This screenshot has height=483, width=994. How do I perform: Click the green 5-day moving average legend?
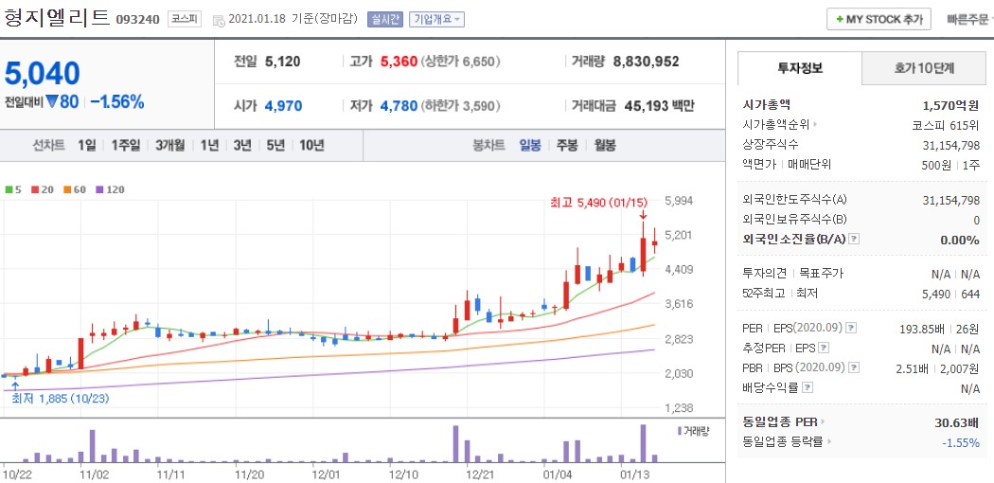point(12,189)
